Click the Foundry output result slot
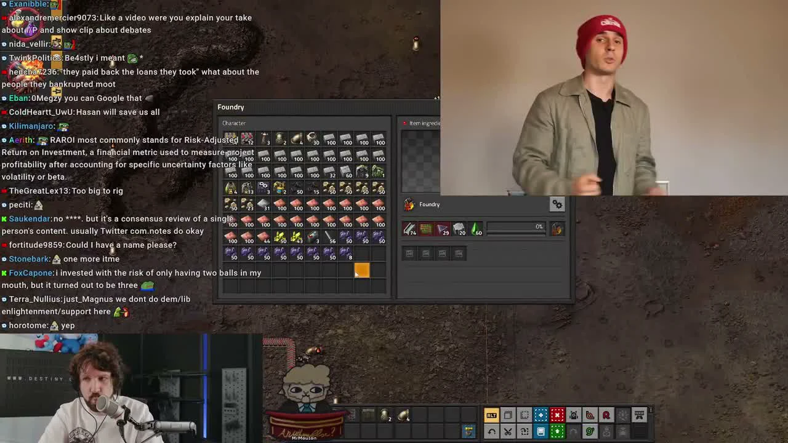 coord(557,229)
